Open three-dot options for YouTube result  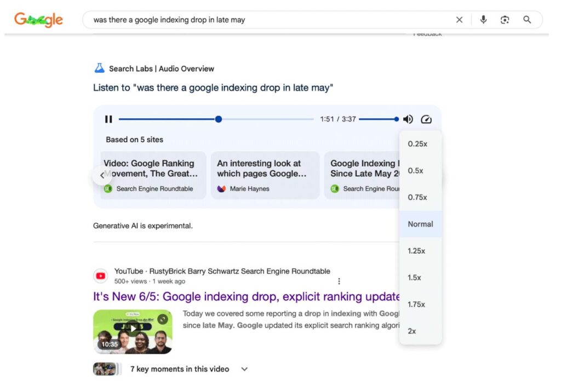tap(339, 281)
